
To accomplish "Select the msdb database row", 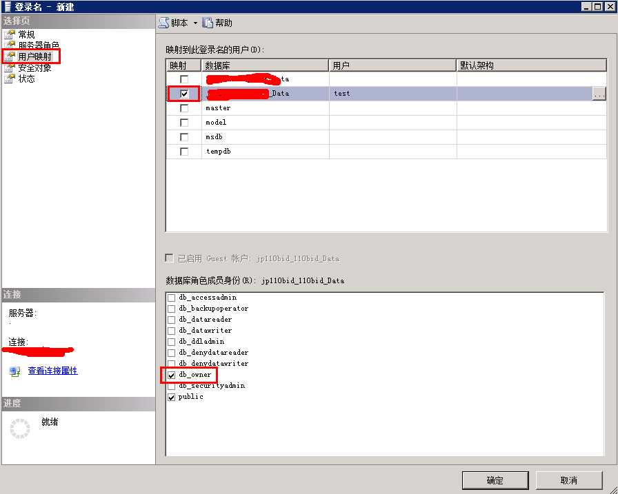I will tap(386, 137).
